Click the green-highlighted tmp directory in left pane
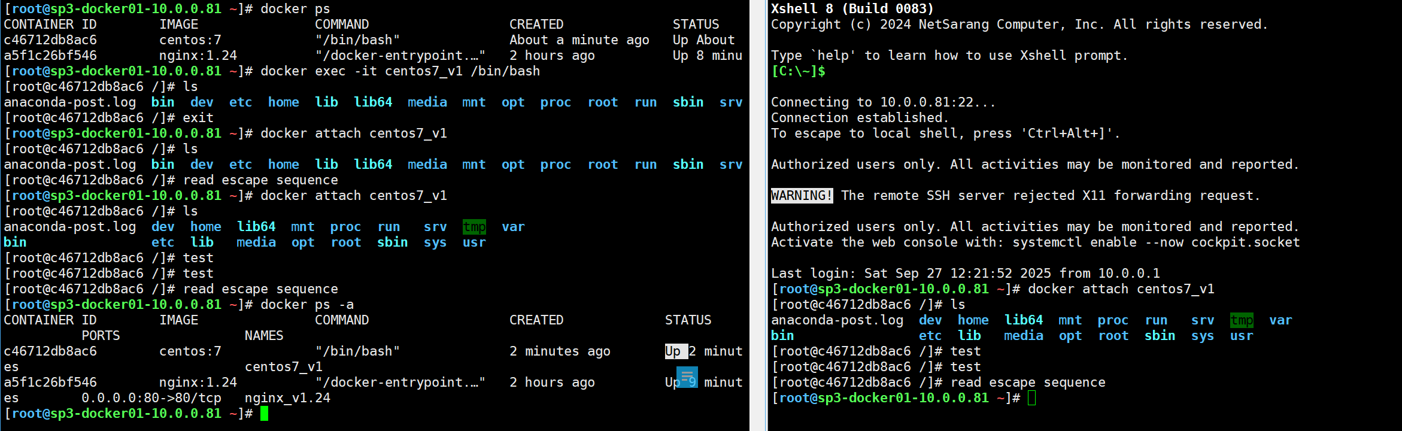1402x431 pixels. coord(474,227)
